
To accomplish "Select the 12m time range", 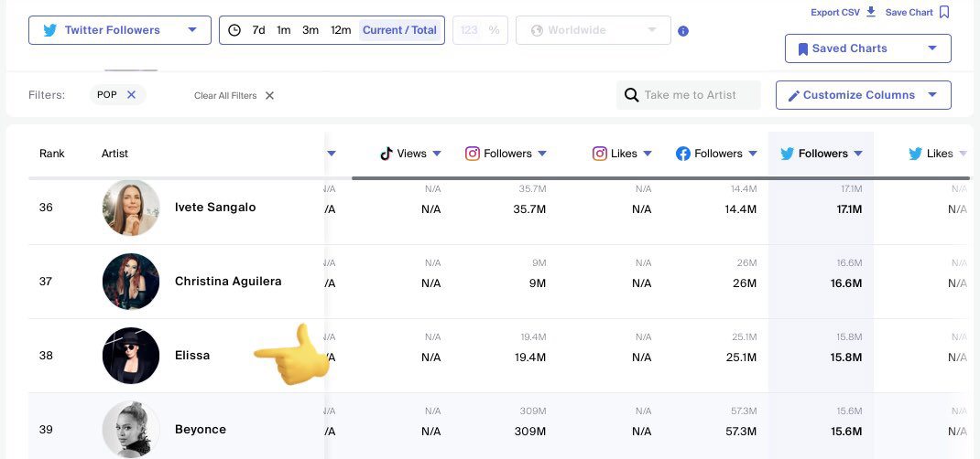I will pos(341,30).
